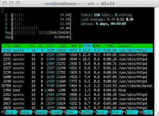The image size is (159, 116).
Task: Click the 14.8% CPU 1 percentage
Action: pyautogui.click(x=65, y=15)
